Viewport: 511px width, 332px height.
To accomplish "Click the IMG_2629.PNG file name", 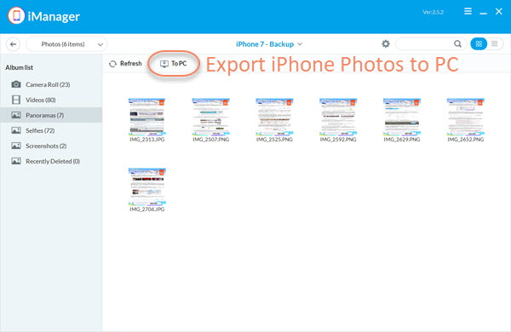I will (402, 140).
